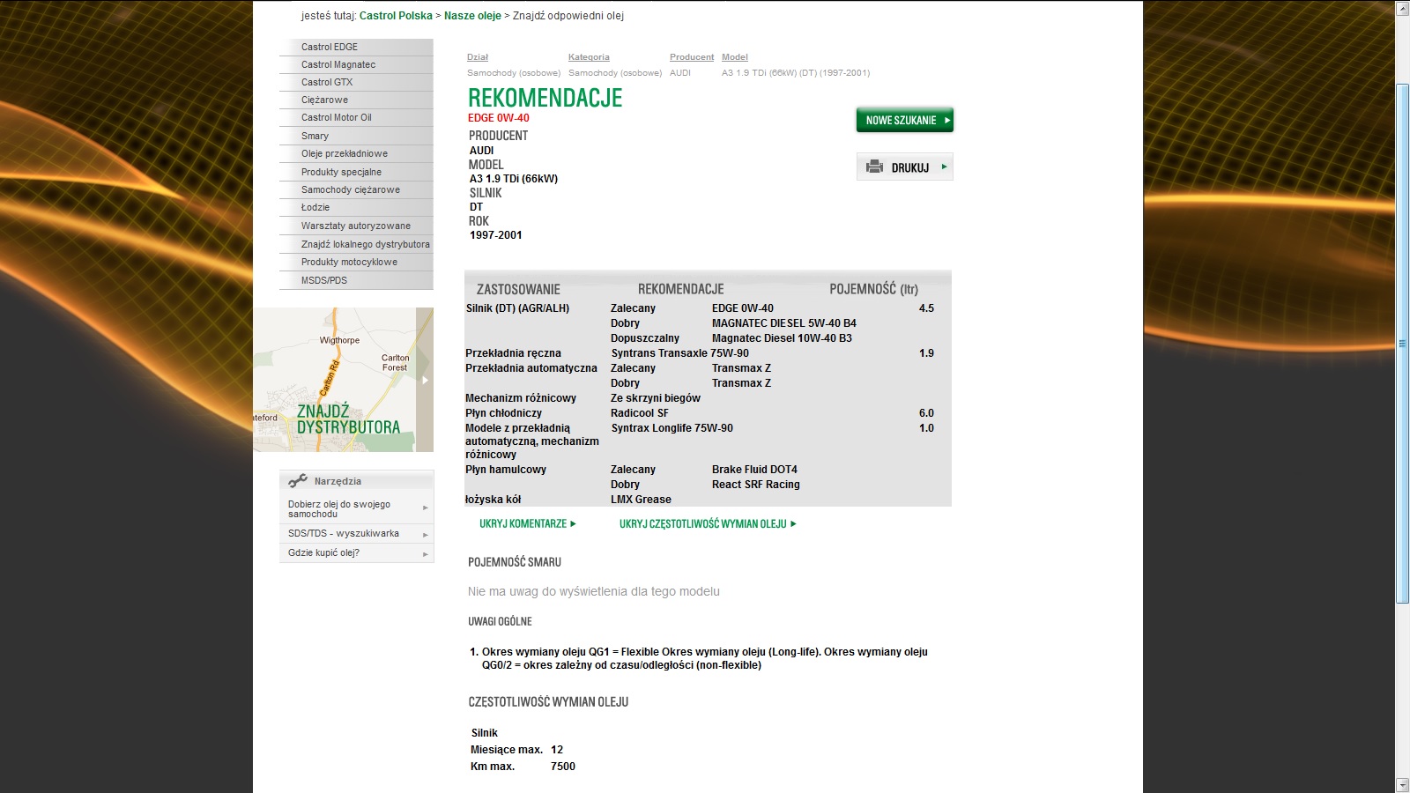The height and width of the screenshot is (793, 1410).
Task: Open Produkty motocyklowe menu item
Action: 356,262
